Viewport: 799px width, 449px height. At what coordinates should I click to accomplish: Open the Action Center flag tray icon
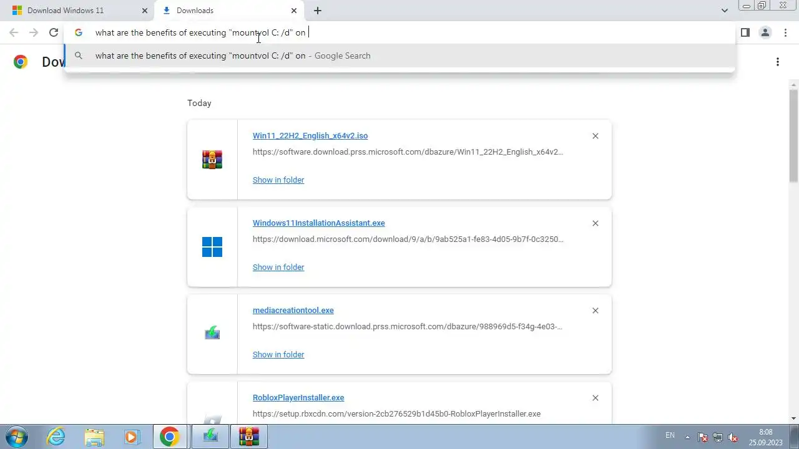pyautogui.click(x=702, y=437)
